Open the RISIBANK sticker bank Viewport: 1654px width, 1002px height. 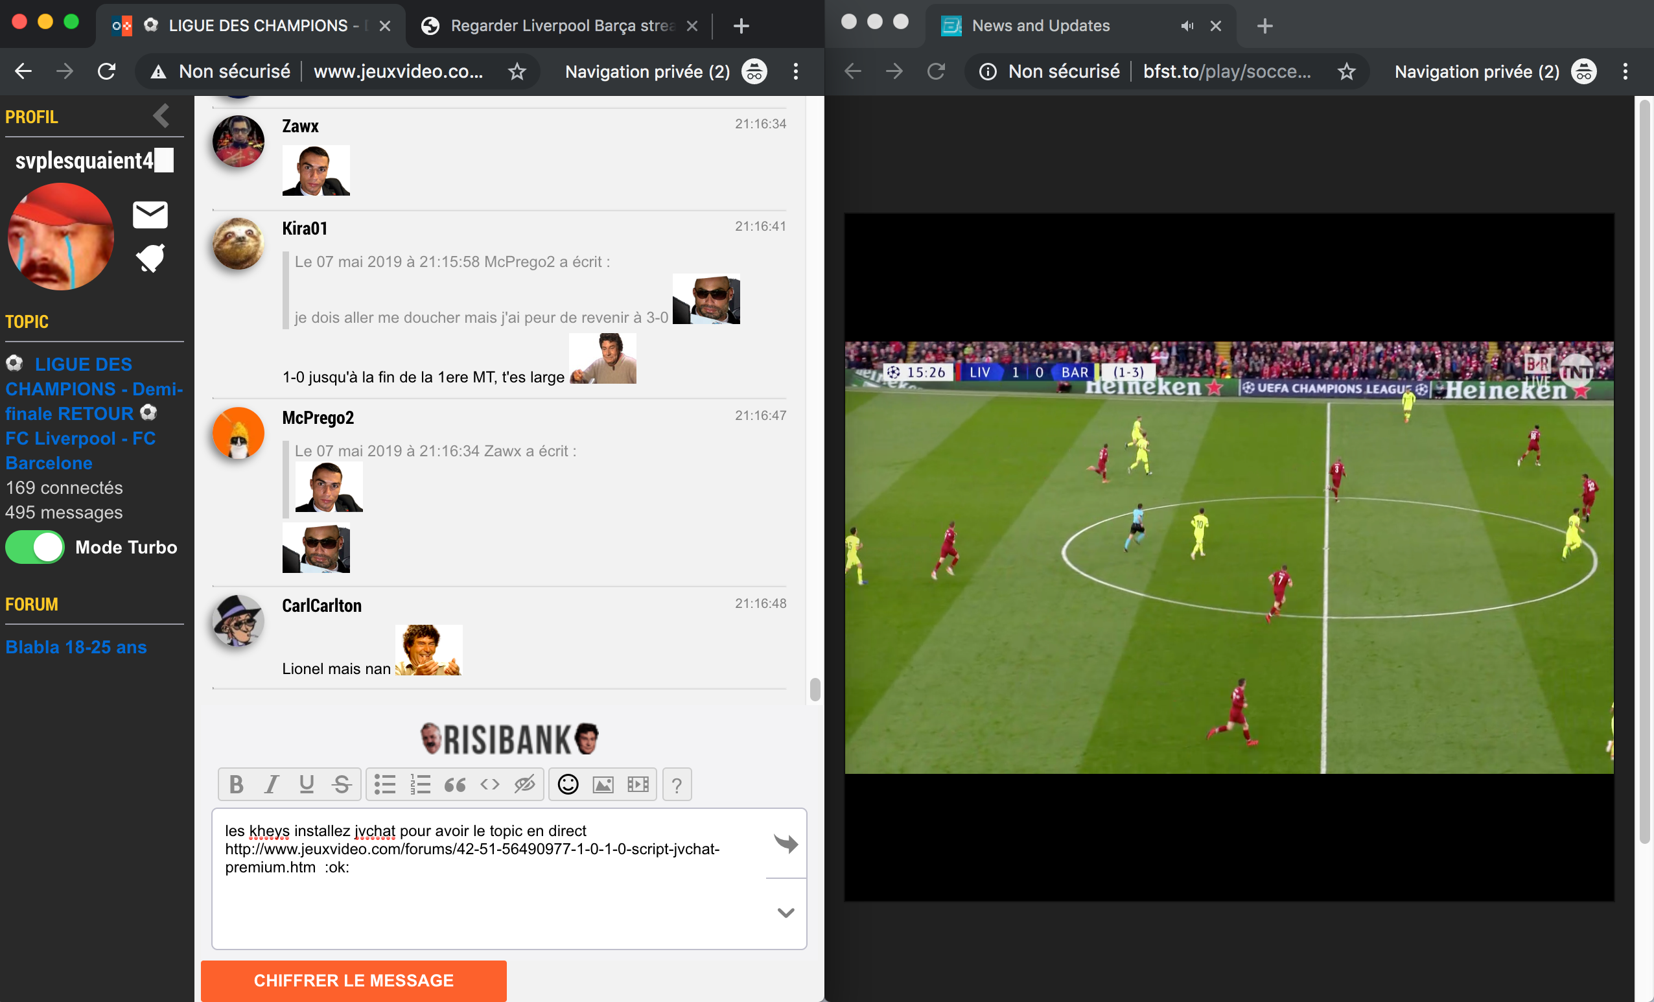(x=509, y=739)
